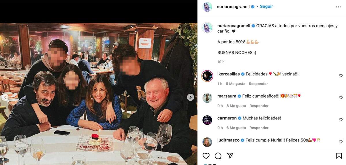Open nuriarocagranell profile from header username
This screenshot has height=165, width=346.
pos(234,7)
